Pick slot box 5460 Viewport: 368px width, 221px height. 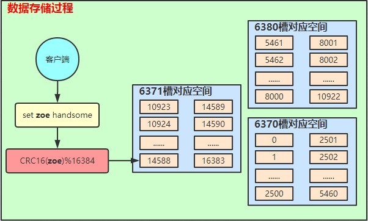click(x=329, y=194)
